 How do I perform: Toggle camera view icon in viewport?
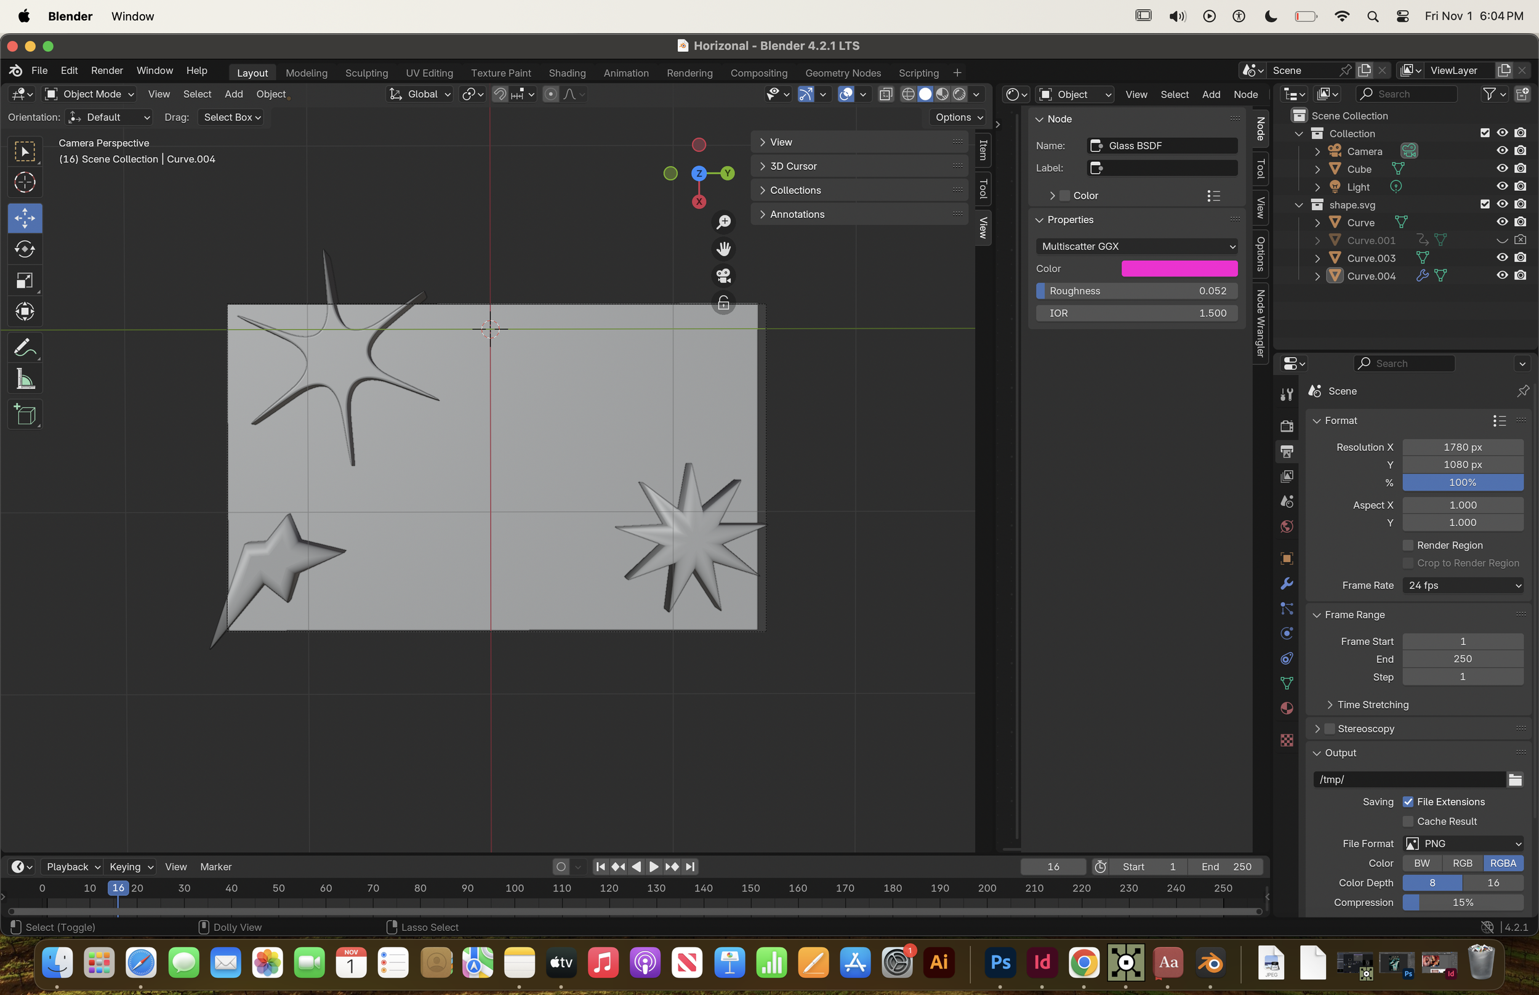click(x=723, y=276)
